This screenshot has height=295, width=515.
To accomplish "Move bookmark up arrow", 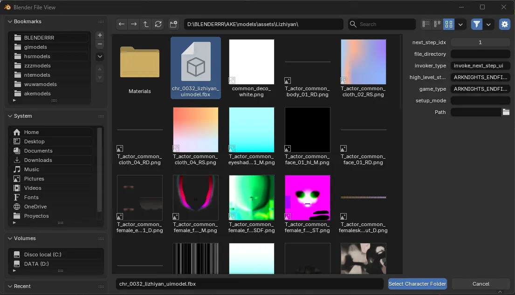I will pyautogui.click(x=100, y=69).
